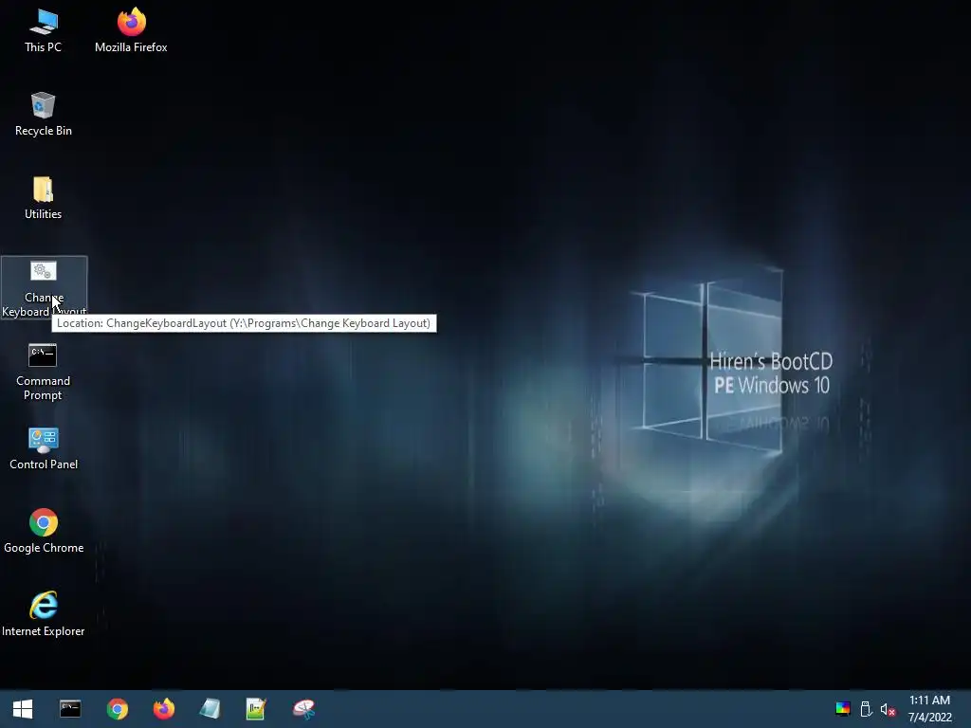971x728 pixels.
Task: Click the colorful display tray icon
Action: point(843,709)
